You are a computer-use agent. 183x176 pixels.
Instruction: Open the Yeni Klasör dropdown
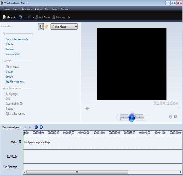(64, 26)
